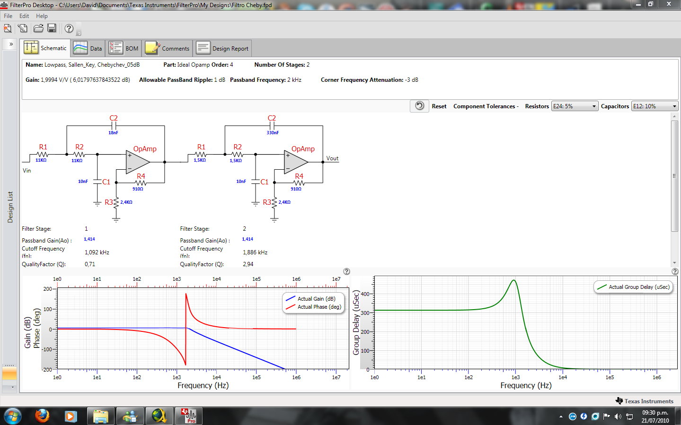Screen dimensions: 681x425
Task: Open Google Earth from the taskbar
Action: pos(159,416)
